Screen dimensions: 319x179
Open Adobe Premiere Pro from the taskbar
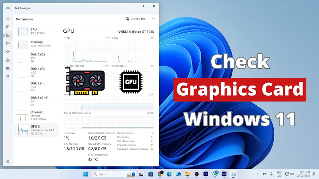(x=206, y=174)
